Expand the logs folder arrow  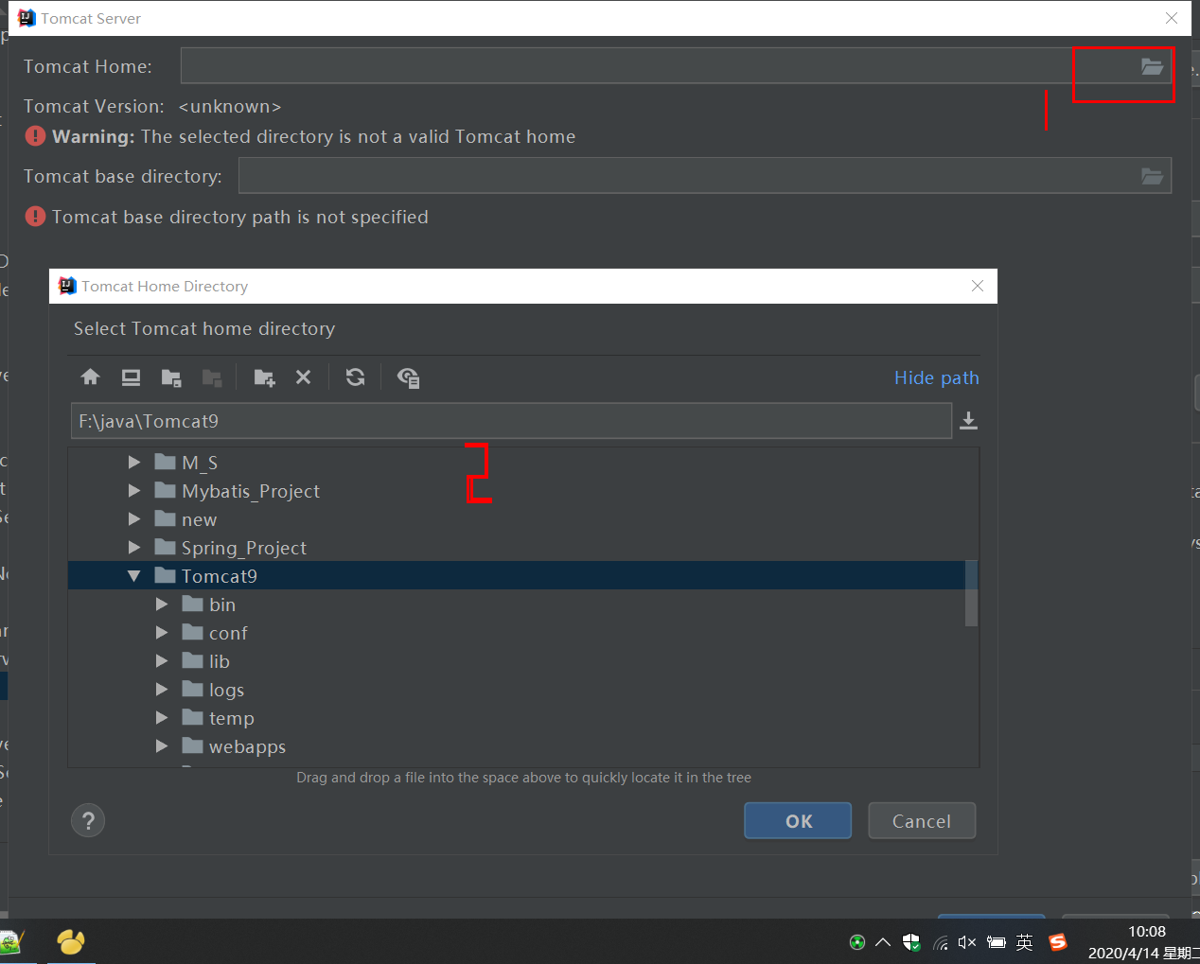point(162,689)
